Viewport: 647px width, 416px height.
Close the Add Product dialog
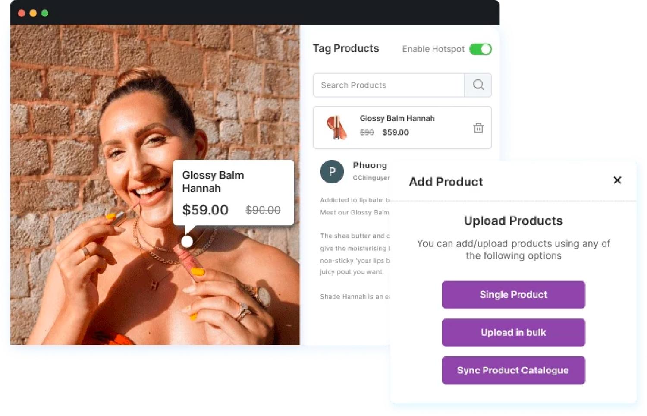tap(617, 180)
